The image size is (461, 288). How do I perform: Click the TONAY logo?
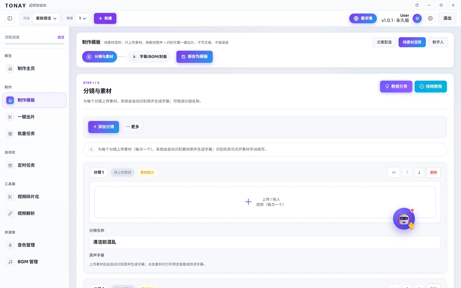tap(16, 6)
